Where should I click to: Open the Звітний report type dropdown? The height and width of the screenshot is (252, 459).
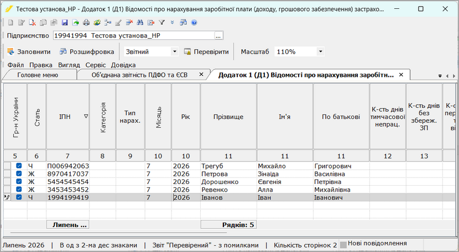tap(174, 52)
